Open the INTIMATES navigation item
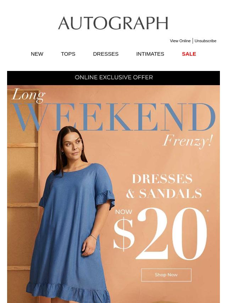 (150, 54)
